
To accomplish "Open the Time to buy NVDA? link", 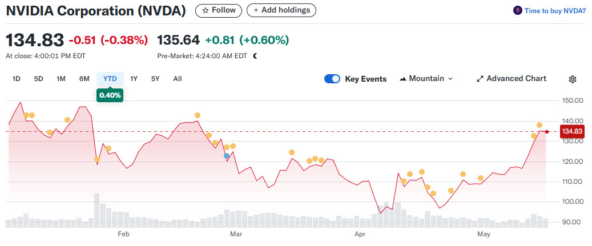I will (555, 10).
